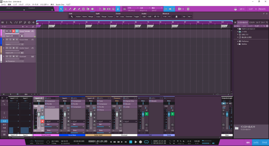Screen dimensions: 269x146
Task: Click the Hall FX channel fader
Action: pos(143,114)
